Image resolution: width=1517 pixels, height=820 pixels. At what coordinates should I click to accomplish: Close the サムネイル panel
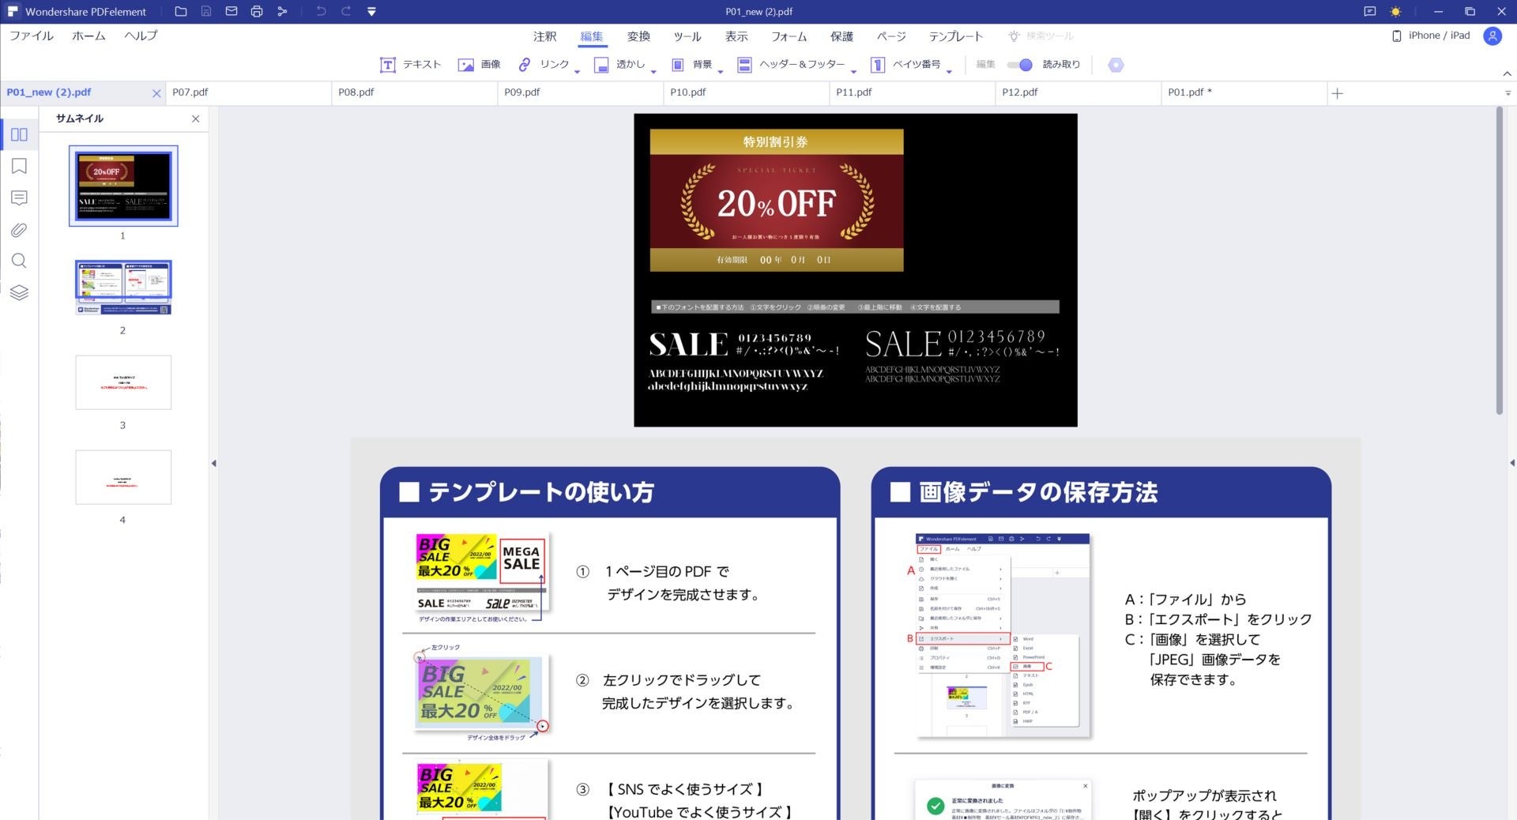(x=195, y=118)
